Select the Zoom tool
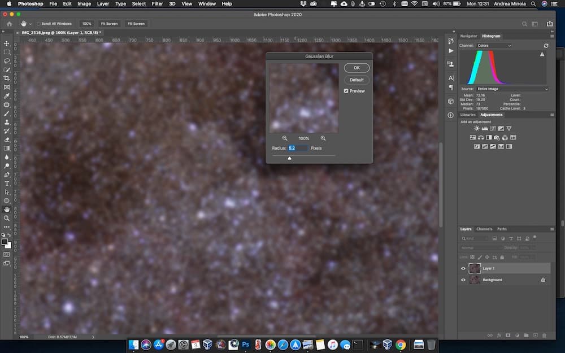The image size is (565, 353). click(x=7, y=219)
